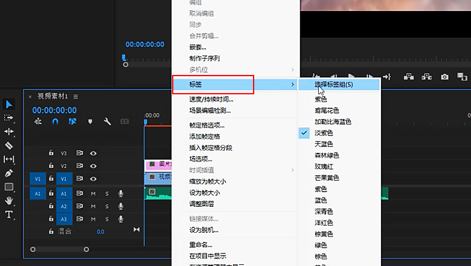Toggle timeline snapping magnet icon
471x266 pixels.
(x=55, y=122)
